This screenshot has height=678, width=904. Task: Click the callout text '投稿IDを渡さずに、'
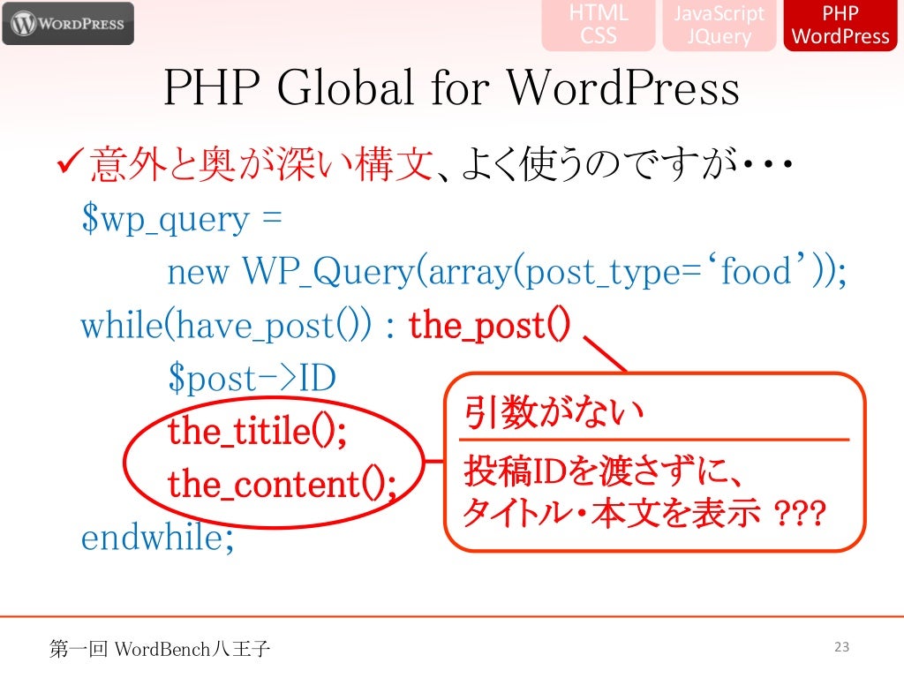603,471
